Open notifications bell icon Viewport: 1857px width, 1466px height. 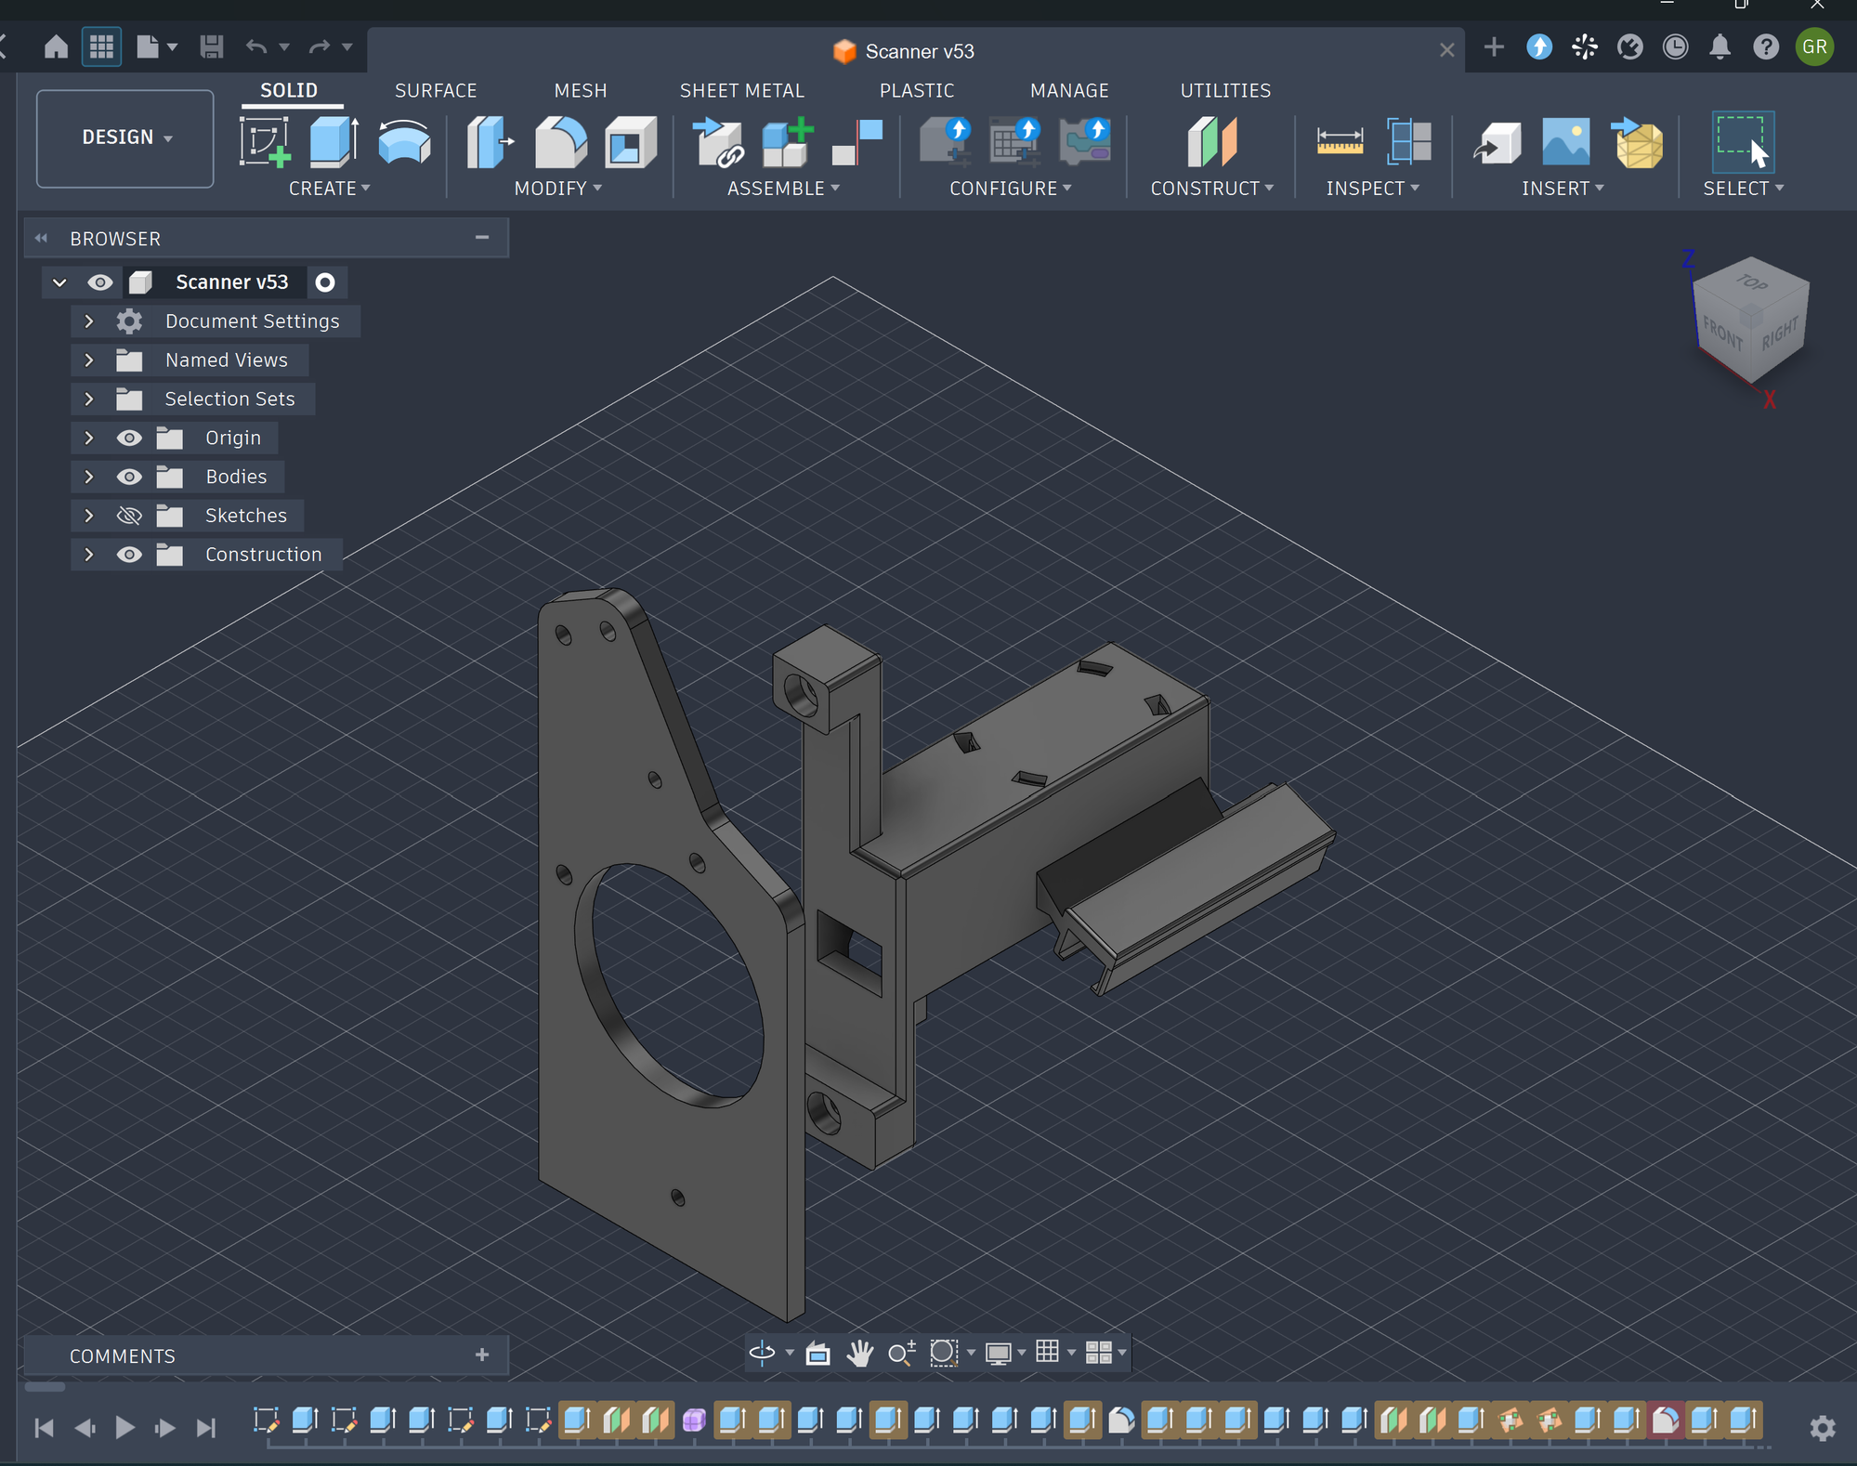(x=1720, y=46)
